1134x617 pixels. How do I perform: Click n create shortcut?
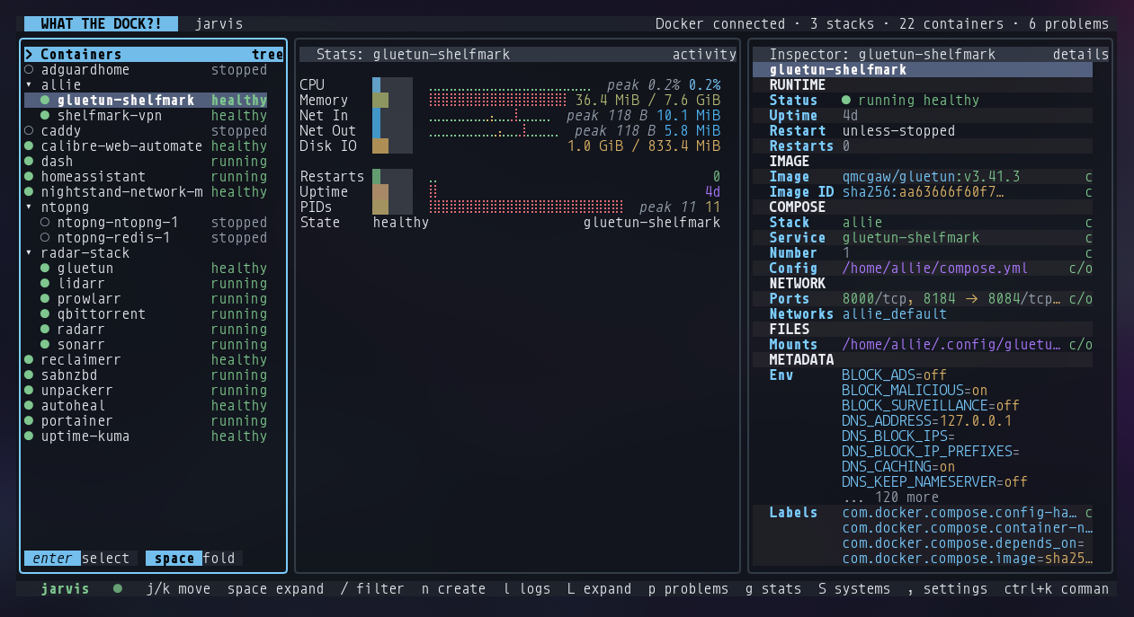point(453,589)
